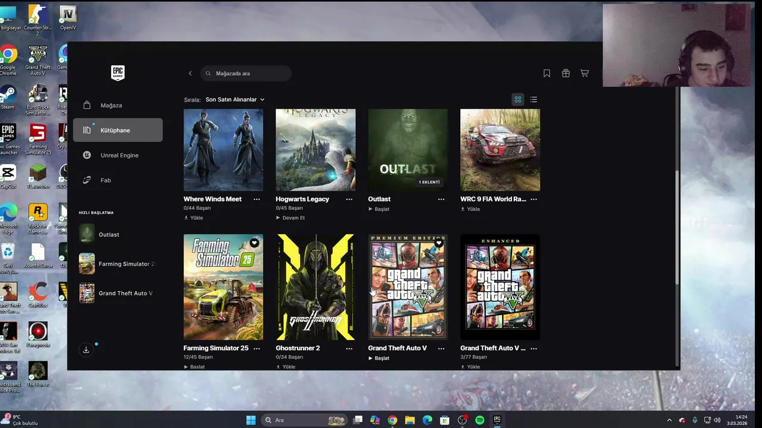Quick launch Grand Theft Auto V from sidebar
The width and height of the screenshot is (762, 428).
117,293
